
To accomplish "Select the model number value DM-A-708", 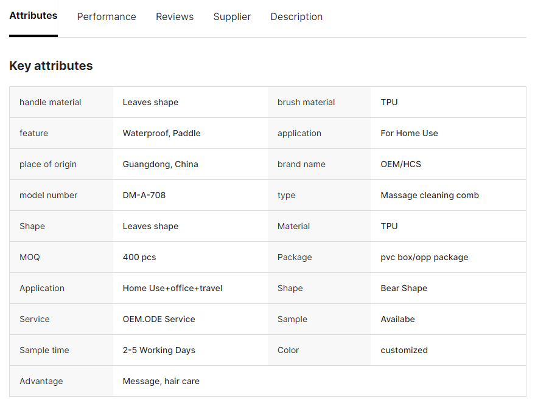I will pyautogui.click(x=144, y=195).
